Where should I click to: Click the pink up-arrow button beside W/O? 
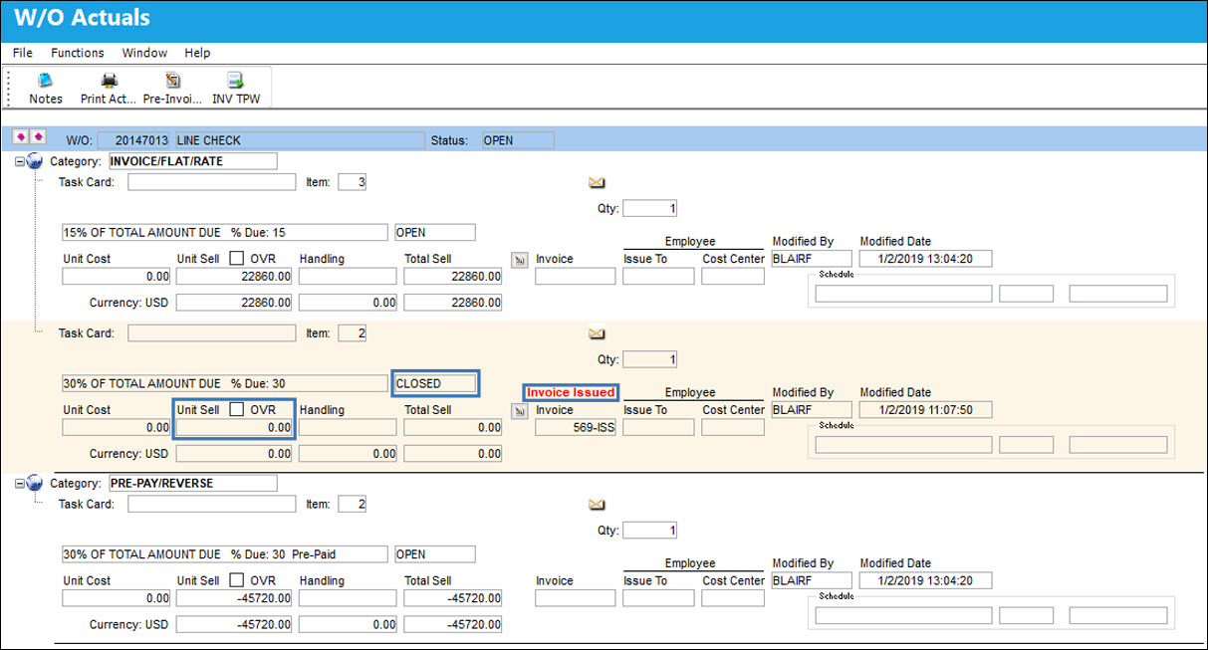38,136
